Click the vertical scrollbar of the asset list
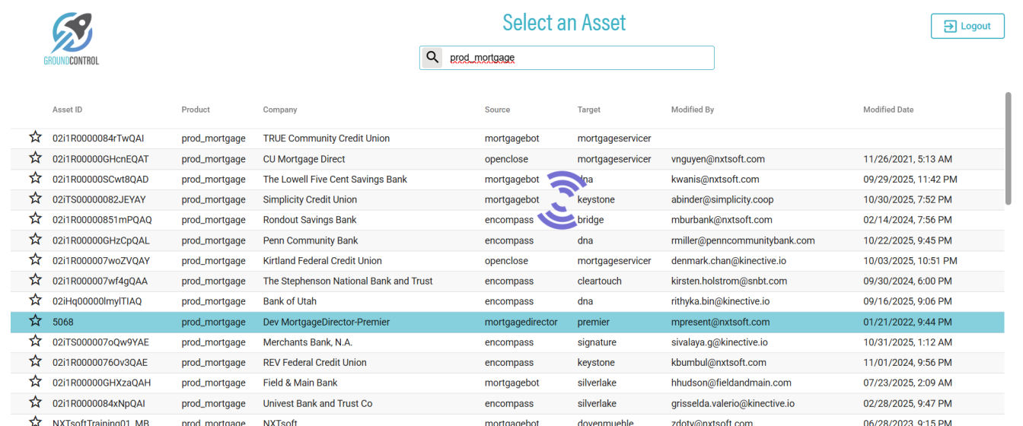The image size is (1023, 426). click(1009, 149)
